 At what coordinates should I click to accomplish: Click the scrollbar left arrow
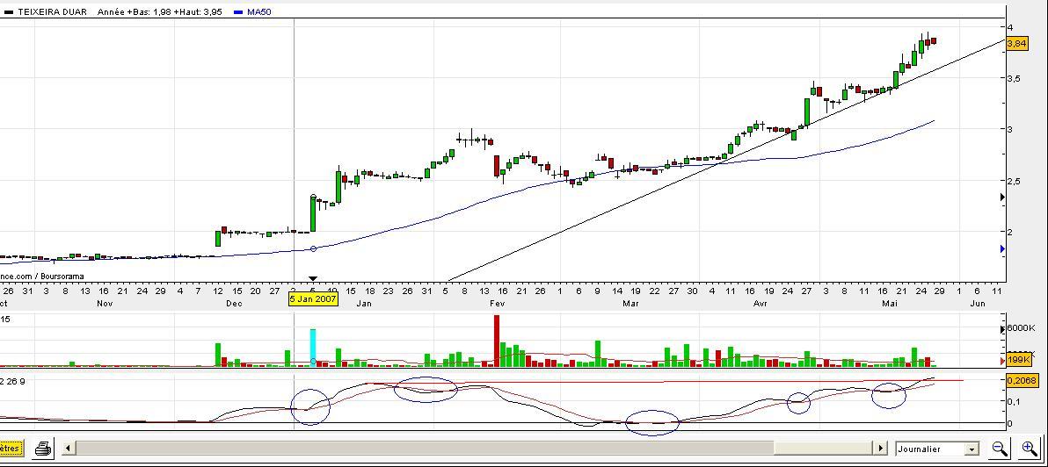click(x=68, y=449)
